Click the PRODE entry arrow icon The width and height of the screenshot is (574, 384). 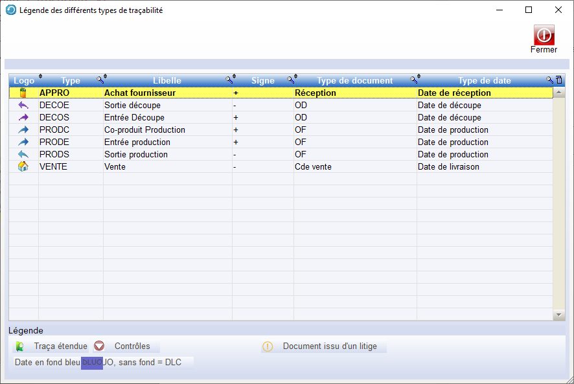coord(23,142)
